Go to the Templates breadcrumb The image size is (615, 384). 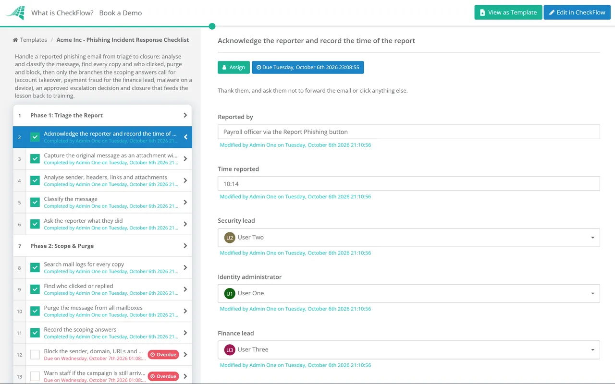tap(34, 40)
